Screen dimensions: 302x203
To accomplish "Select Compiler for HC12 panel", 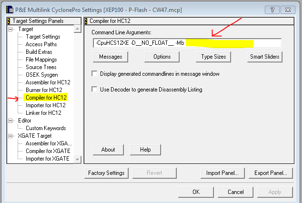I will 46,98.
